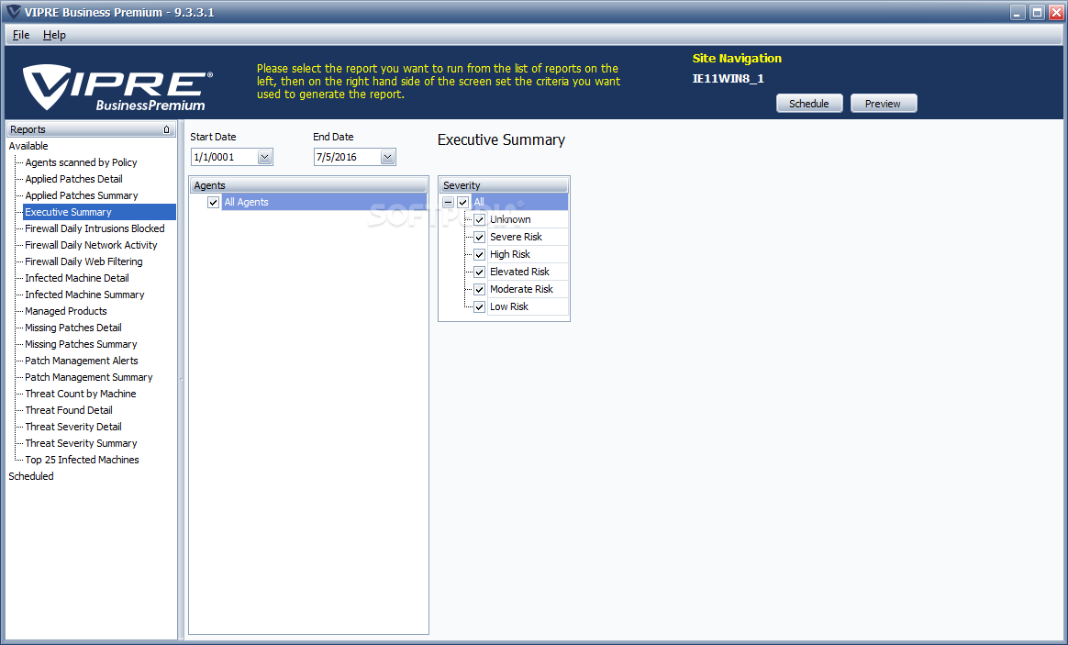Screen dimensions: 1068x645
Task: Select Firewall Daily Network Activity report
Action: 91,245
